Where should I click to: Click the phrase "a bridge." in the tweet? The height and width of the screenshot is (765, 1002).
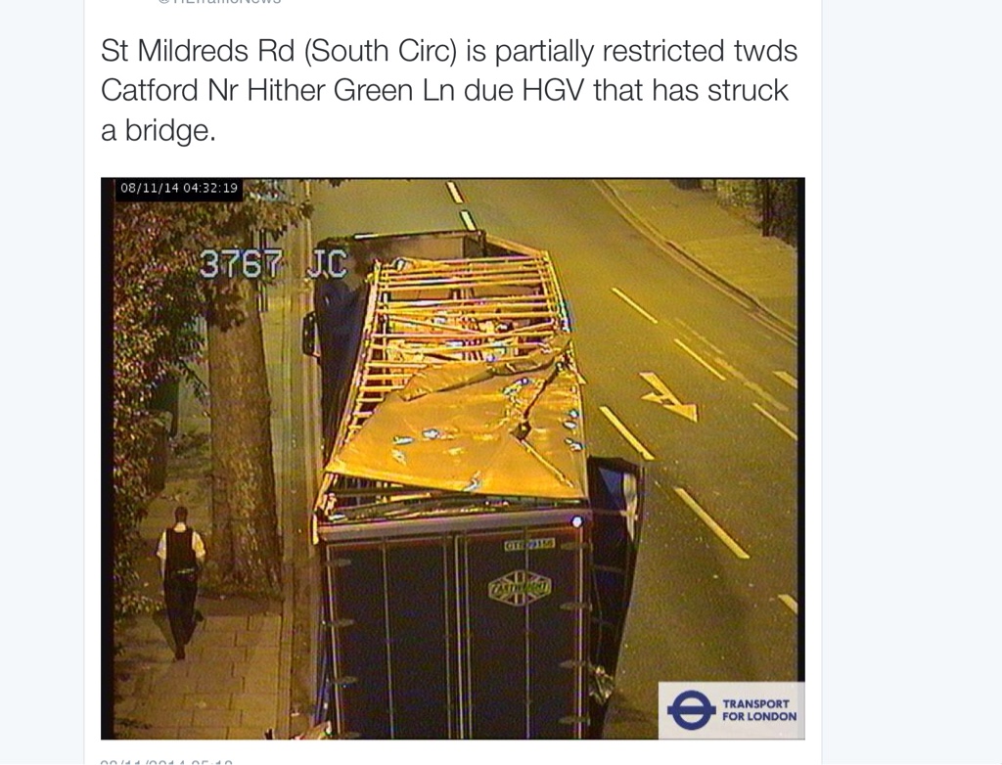pos(159,130)
